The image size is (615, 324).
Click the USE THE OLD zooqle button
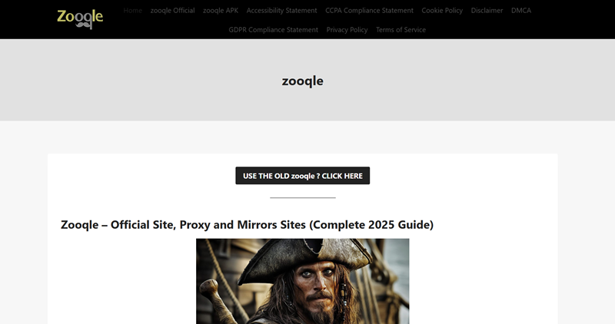click(302, 176)
